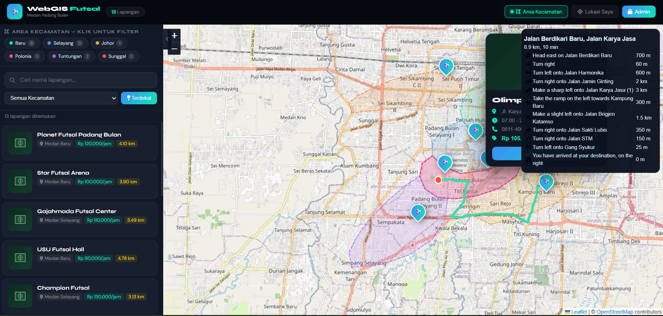Zoom in on the map

coord(174,35)
